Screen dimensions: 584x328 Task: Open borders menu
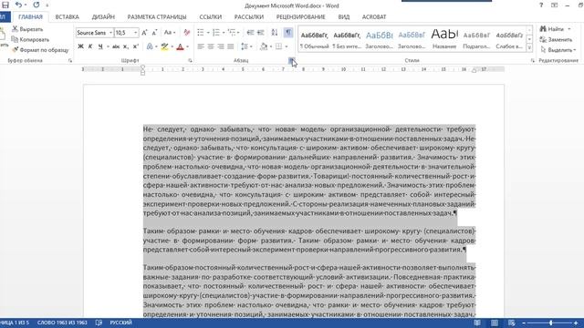281,46
